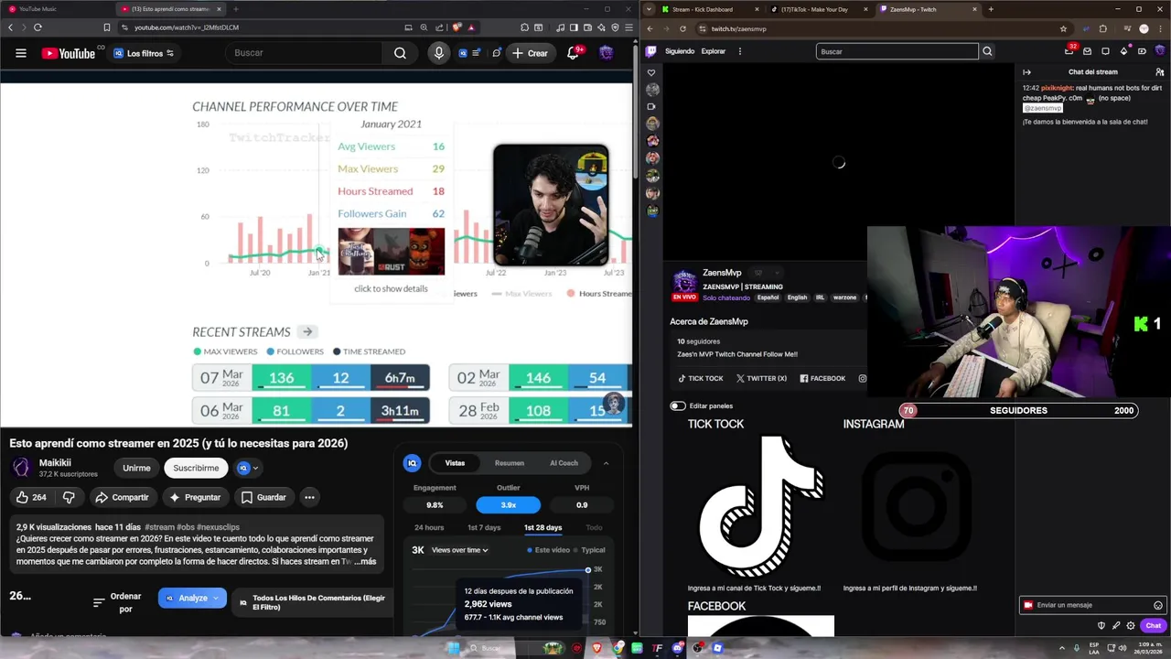The width and height of the screenshot is (1171, 659).
Task: Dislike the YouTube video
Action: (x=69, y=497)
